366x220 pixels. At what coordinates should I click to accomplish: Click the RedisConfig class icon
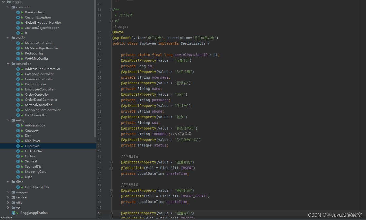pos(18,53)
